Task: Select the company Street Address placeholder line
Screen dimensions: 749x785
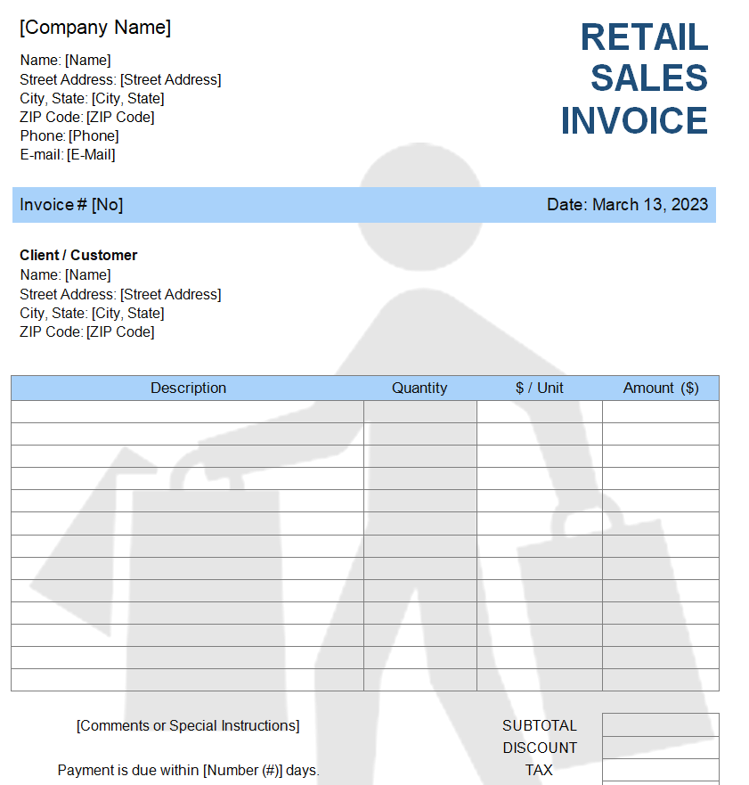Action: click(120, 79)
